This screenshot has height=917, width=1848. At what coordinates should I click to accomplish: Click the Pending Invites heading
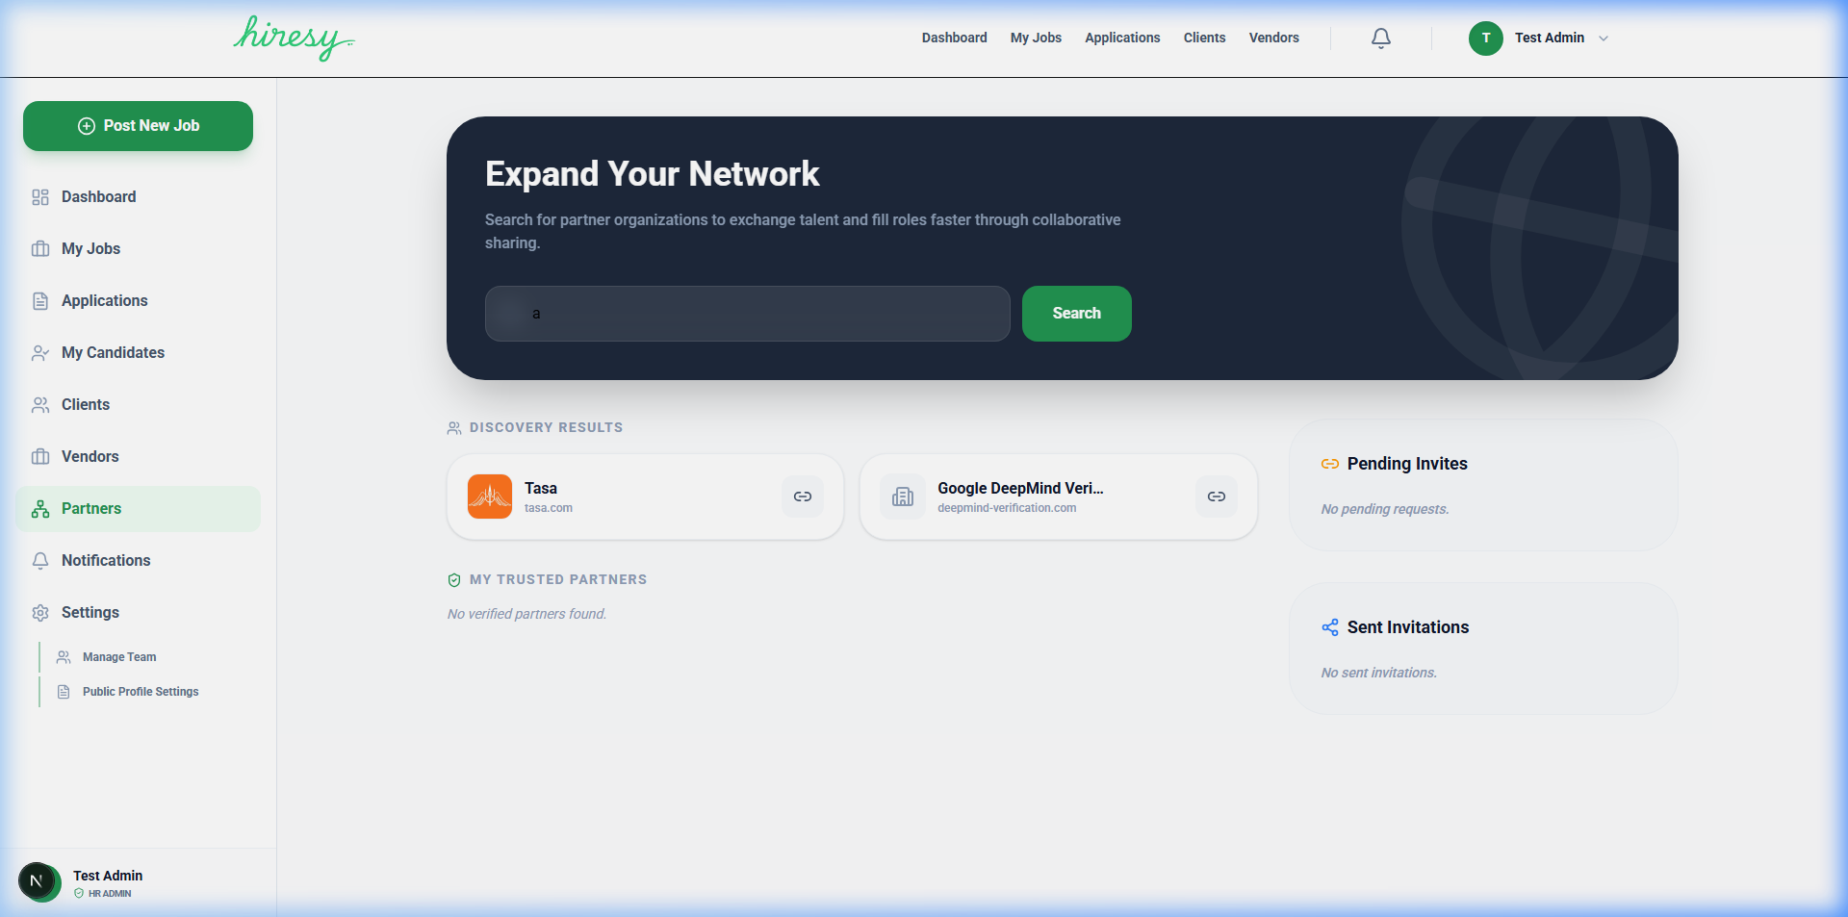pos(1407,464)
